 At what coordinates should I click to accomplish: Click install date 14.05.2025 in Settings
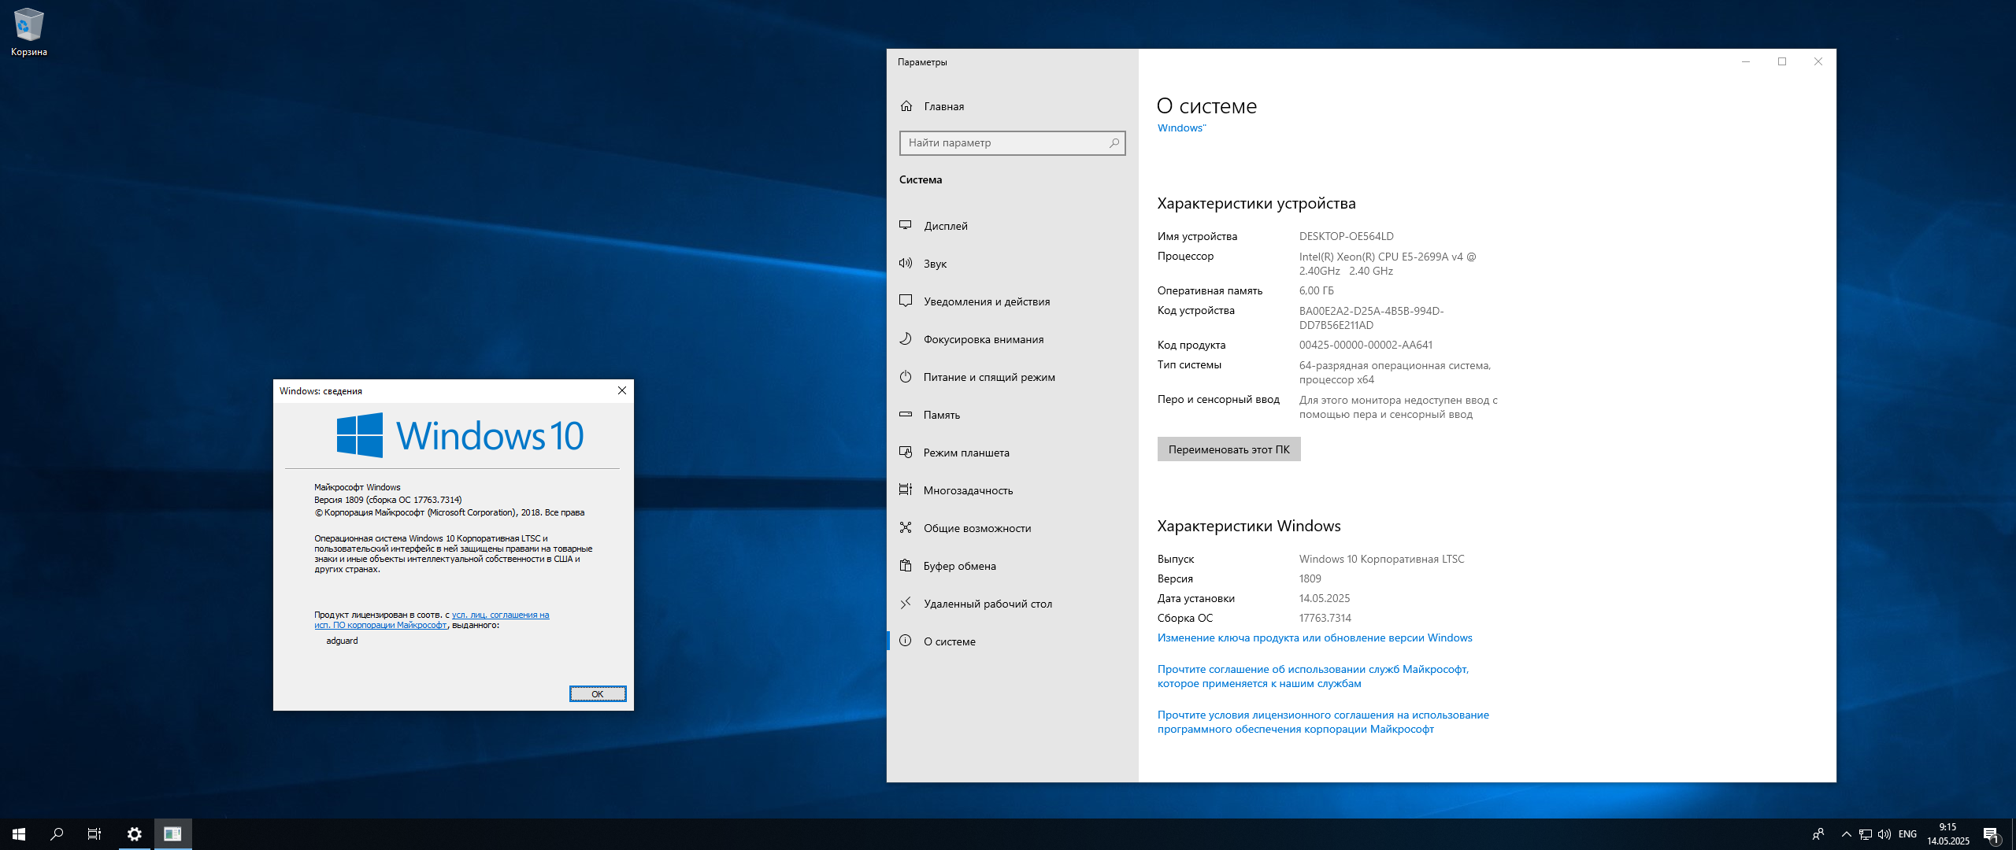pos(1324,599)
